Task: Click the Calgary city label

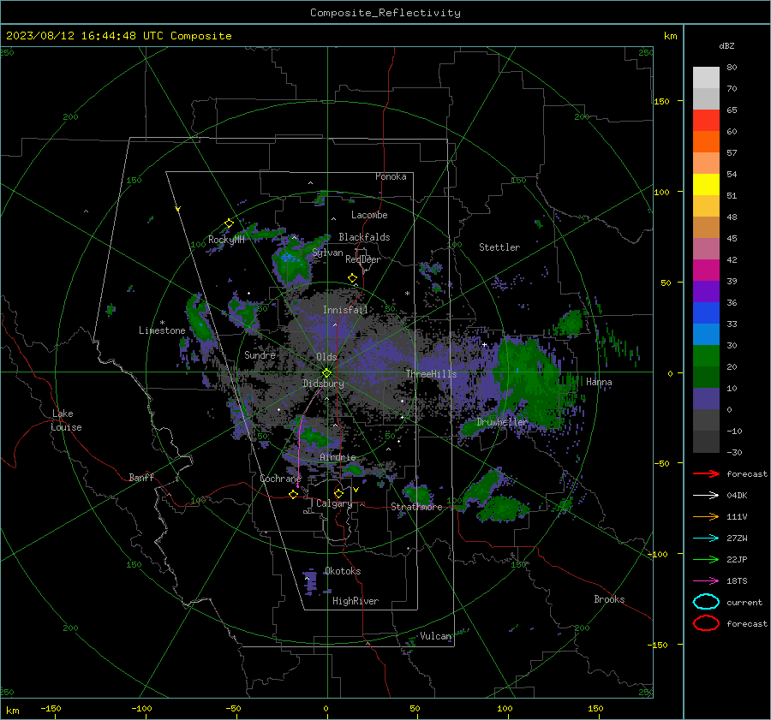Action: click(334, 503)
